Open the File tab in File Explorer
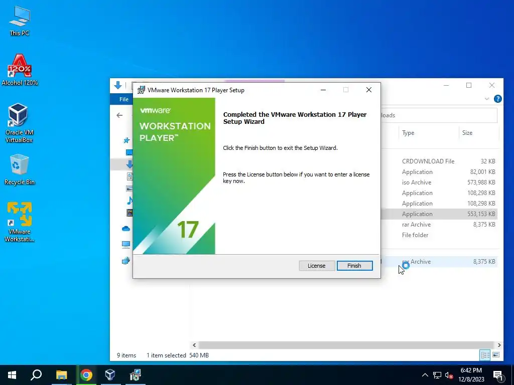Image resolution: width=514 pixels, height=385 pixels. pyautogui.click(x=124, y=99)
